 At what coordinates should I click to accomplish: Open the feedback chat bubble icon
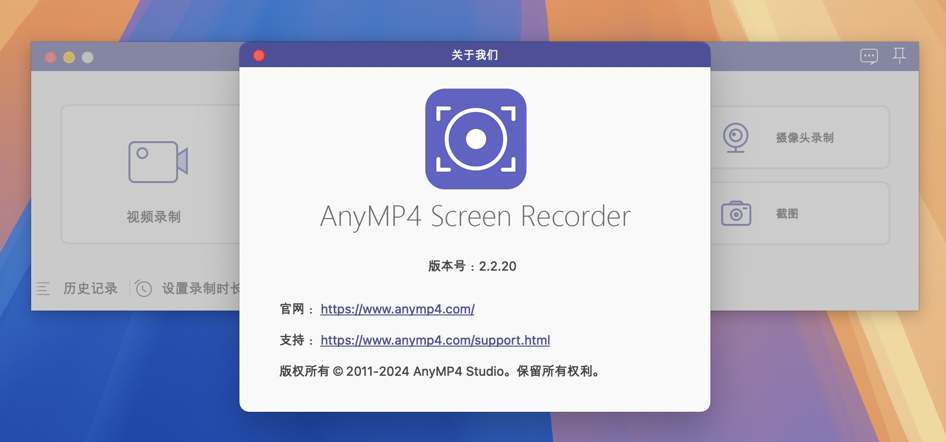[x=869, y=56]
